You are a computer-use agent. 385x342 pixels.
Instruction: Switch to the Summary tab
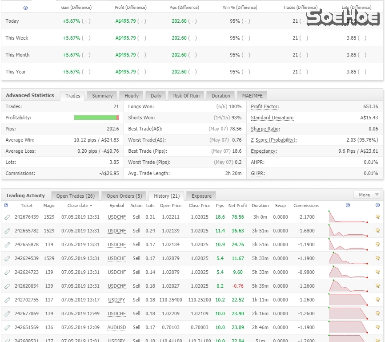pyautogui.click(x=102, y=96)
